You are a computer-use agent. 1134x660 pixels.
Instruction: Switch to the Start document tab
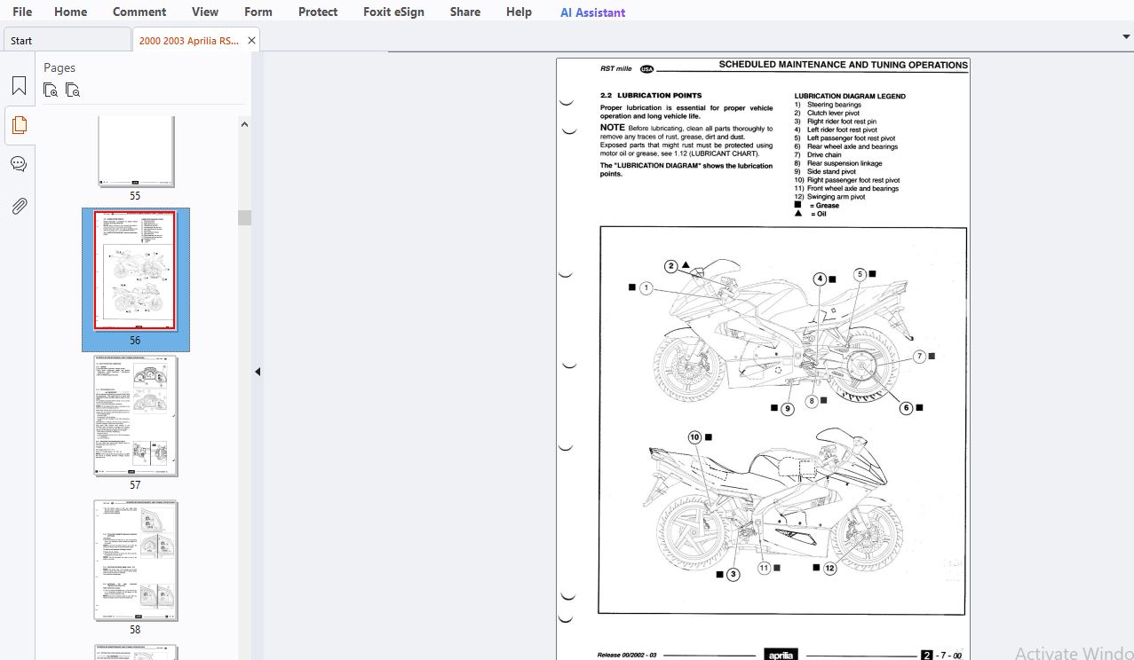tap(67, 40)
